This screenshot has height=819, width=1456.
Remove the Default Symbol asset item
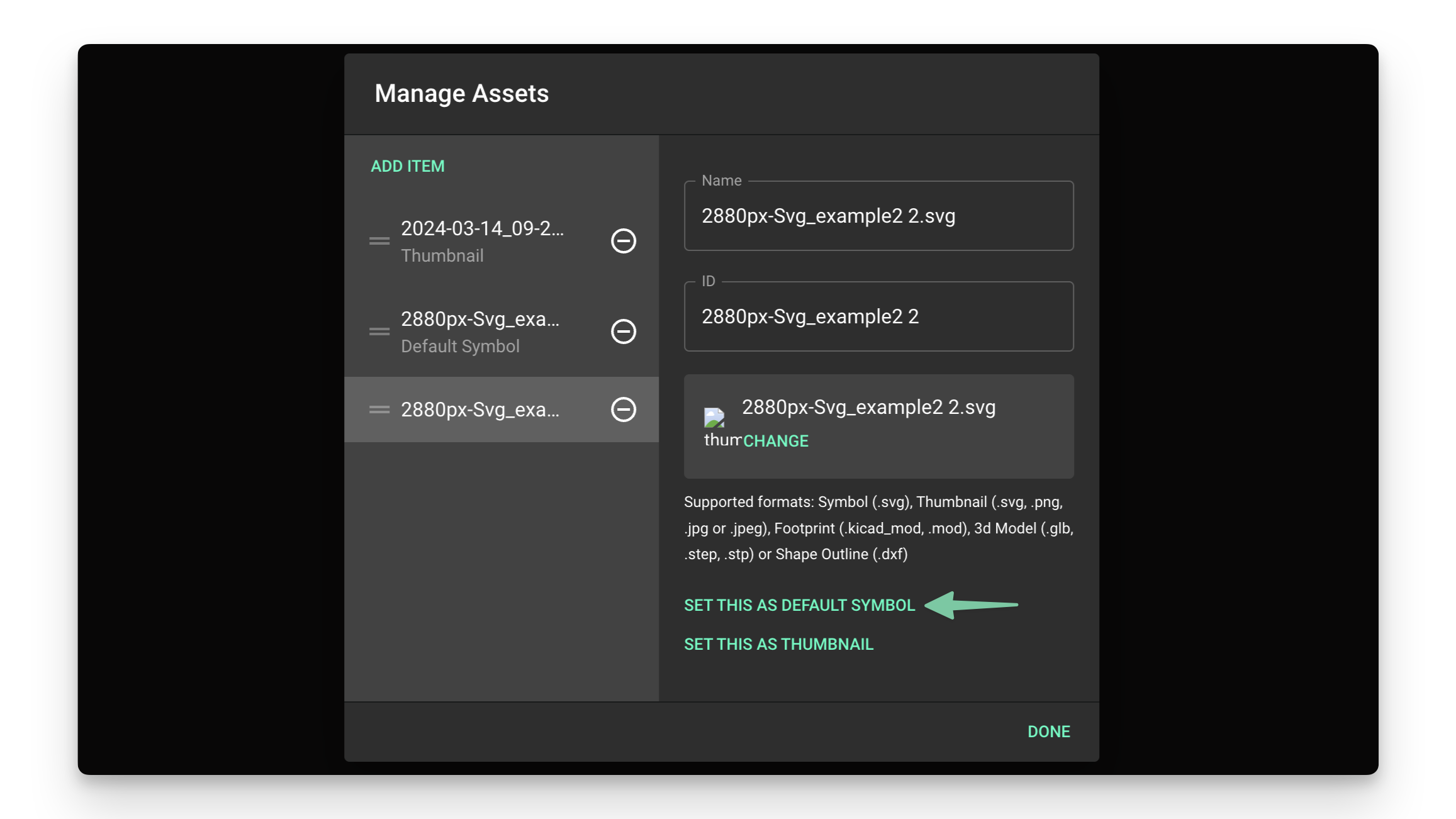point(624,331)
